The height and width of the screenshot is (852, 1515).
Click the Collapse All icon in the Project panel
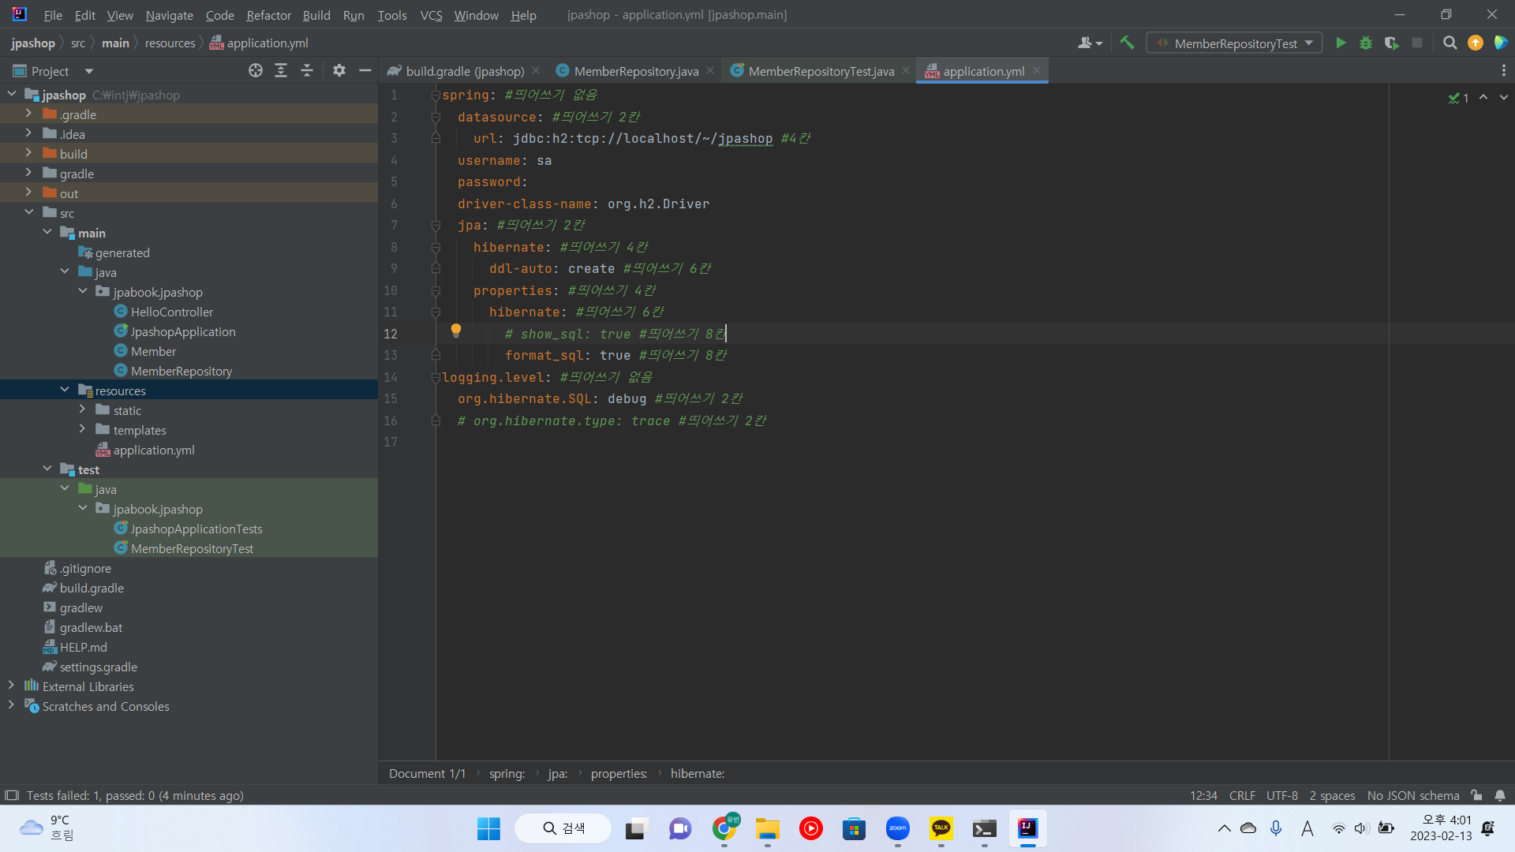pos(307,71)
